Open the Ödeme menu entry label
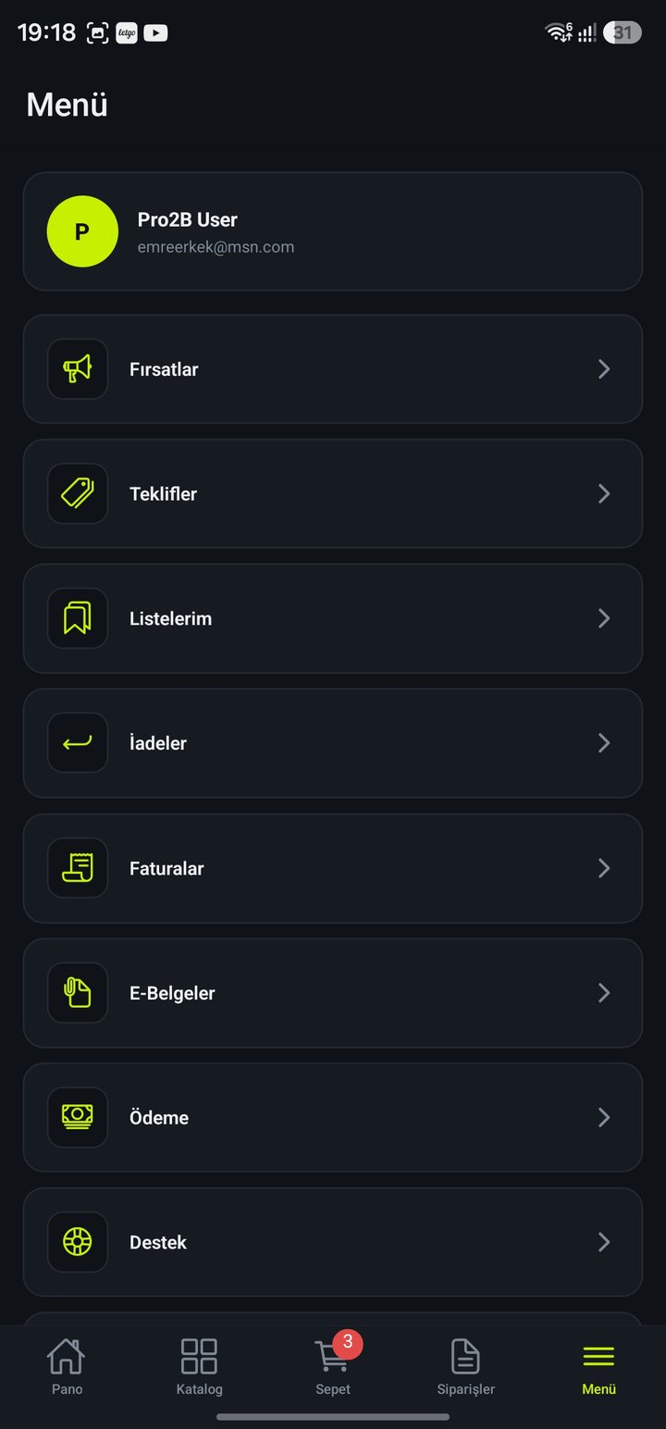The image size is (666, 1429). (x=159, y=1118)
